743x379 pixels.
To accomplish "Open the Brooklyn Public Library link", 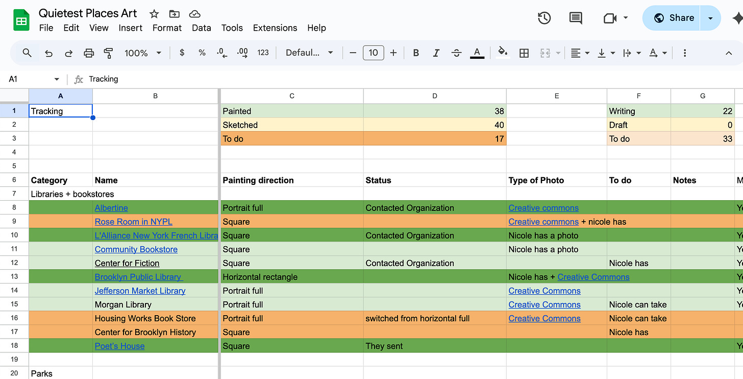I will pos(139,277).
